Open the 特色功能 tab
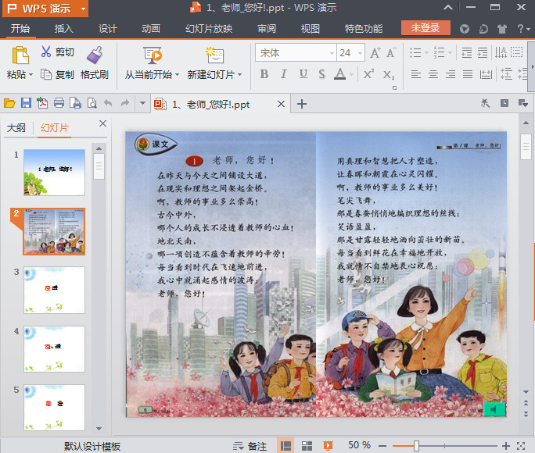 click(x=364, y=29)
